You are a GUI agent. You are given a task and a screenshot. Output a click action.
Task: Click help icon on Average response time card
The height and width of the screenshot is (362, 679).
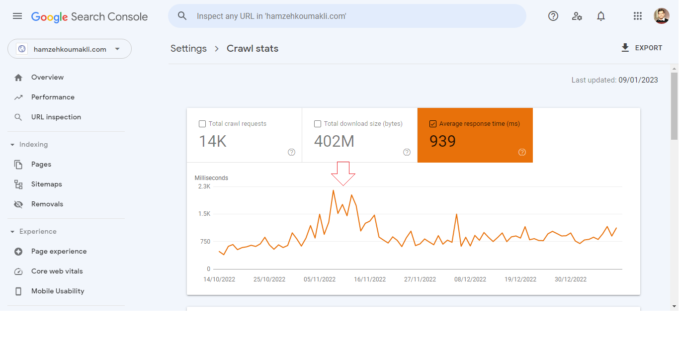[x=522, y=152]
